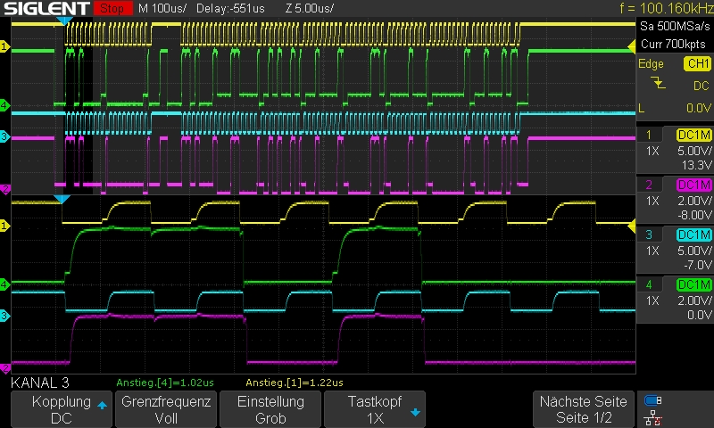Click the network disconnected status icon

[653, 416]
